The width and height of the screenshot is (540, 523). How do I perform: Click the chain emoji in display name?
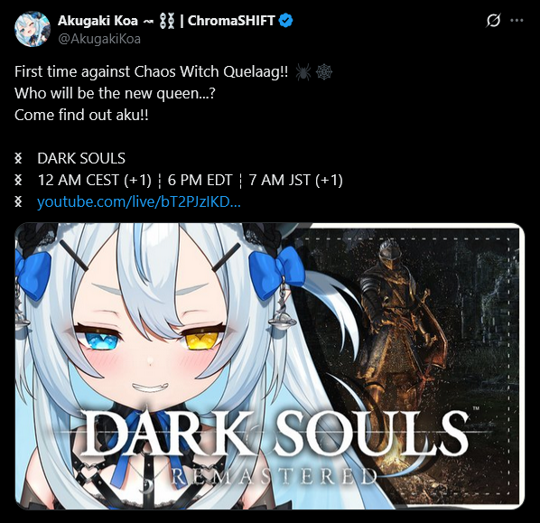coord(165,21)
